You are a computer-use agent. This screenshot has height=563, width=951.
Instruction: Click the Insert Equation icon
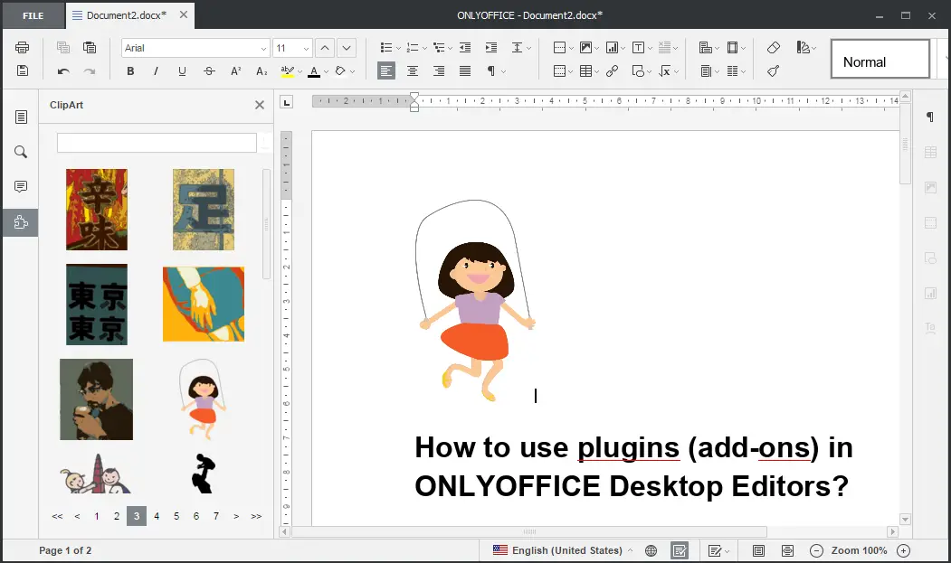tap(665, 70)
